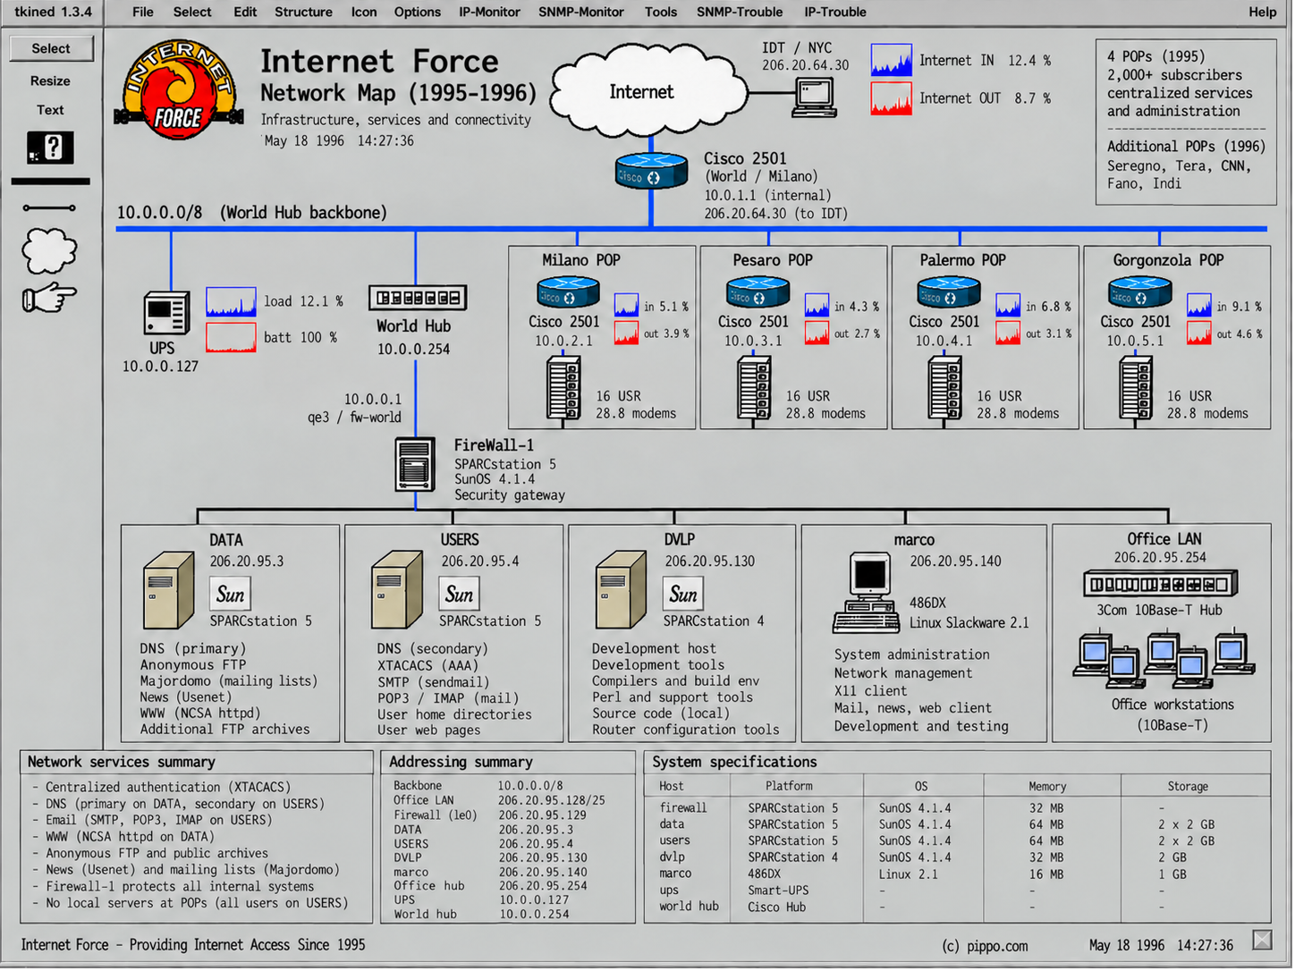Click the Palermo POP router icon
1295x971 pixels.
coord(949,293)
